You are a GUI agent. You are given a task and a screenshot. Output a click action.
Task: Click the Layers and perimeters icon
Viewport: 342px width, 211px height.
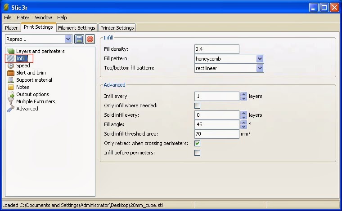[11, 51]
